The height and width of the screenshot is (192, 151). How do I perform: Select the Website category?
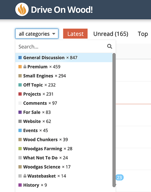coord(64,121)
